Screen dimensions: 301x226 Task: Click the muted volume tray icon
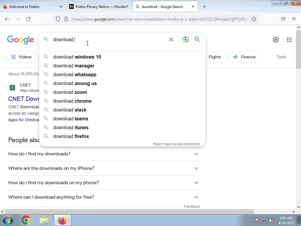click(x=271, y=220)
